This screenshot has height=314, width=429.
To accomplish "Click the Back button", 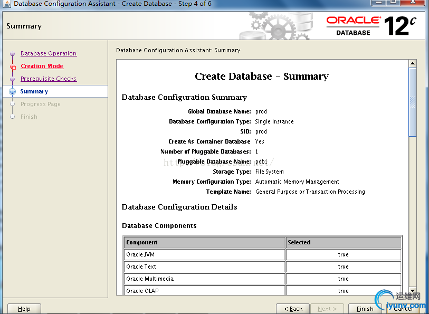I will pos(293,309).
